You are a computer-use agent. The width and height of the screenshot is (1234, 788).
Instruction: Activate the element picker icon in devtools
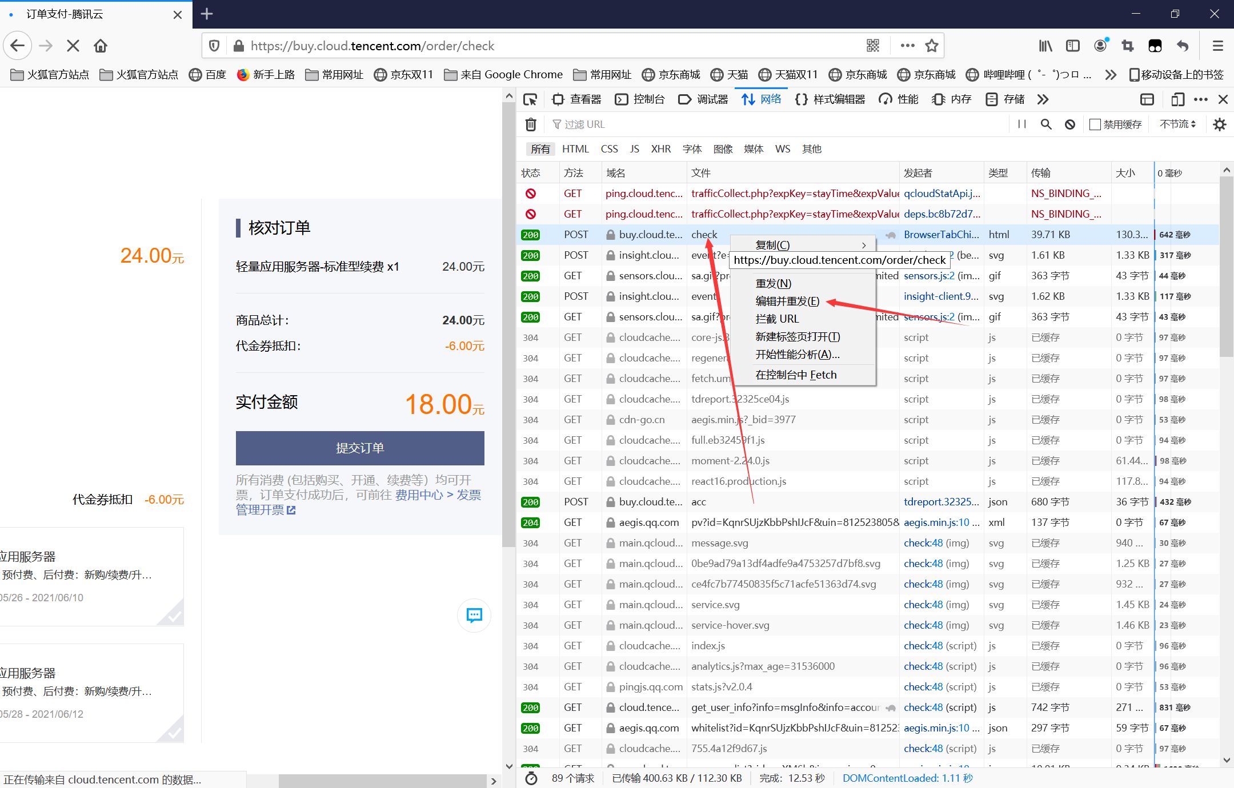[x=530, y=99]
